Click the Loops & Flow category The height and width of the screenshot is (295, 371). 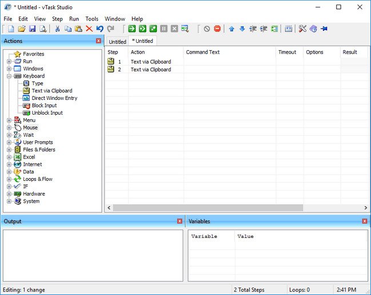[x=38, y=179]
